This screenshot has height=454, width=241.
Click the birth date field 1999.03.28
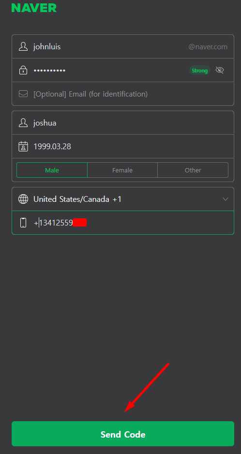[122, 146]
